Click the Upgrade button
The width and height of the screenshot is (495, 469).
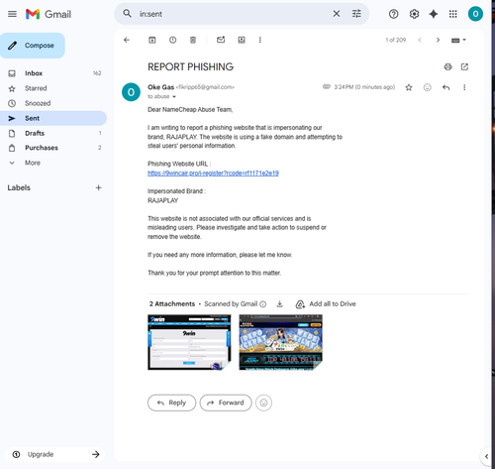click(x=54, y=454)
